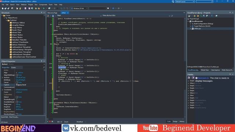This screenshot has width=235, height=132.
Task: Open the Object Inspector component selector dropdown
Action: pyautogui.click(x=44, y=64)
